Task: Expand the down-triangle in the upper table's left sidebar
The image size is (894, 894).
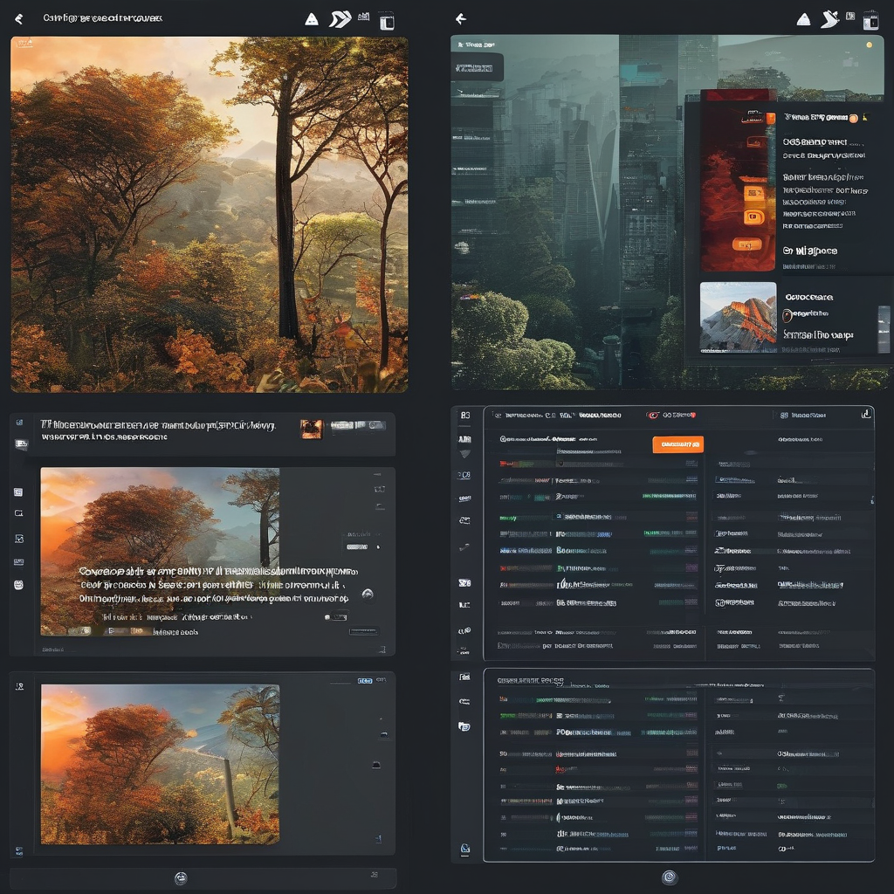Action: point(464,454)
